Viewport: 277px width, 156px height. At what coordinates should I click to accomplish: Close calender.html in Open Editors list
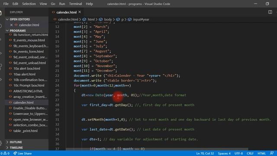pos(12,25)
